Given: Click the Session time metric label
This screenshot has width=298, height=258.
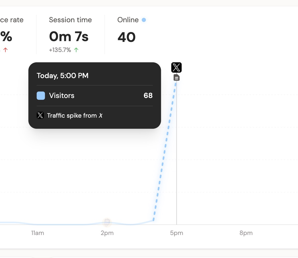Looking at the screenshot, I should pos(70,20).
